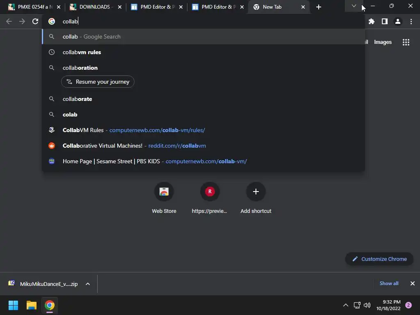This screenshot has height=315, width=420.
Task: Click the Chrome taskbar icon
Action: point(50,305)
